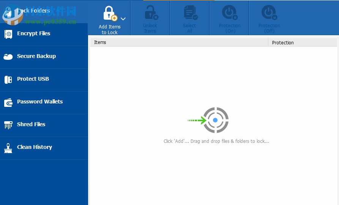Go to Secure Backup section
339x205 pixels.
[x=44, y=57]
